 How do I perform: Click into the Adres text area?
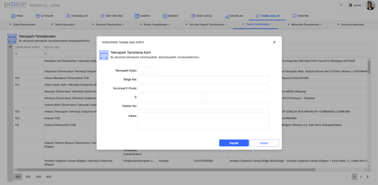(203, 121)
